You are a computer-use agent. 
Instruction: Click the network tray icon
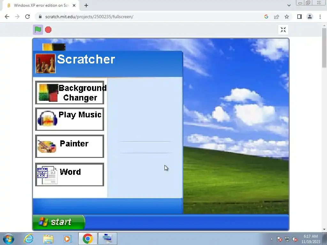click(x=287, y=239)
